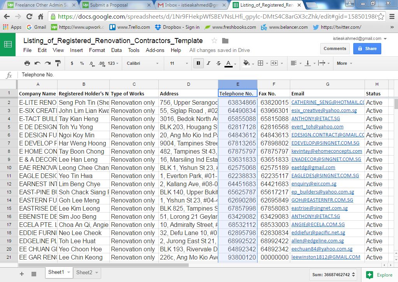This screenshot has width=398, height=282.
Task: Open esix_creative@yahoo.com.sg email link
Action: click(x=324, y=111)
